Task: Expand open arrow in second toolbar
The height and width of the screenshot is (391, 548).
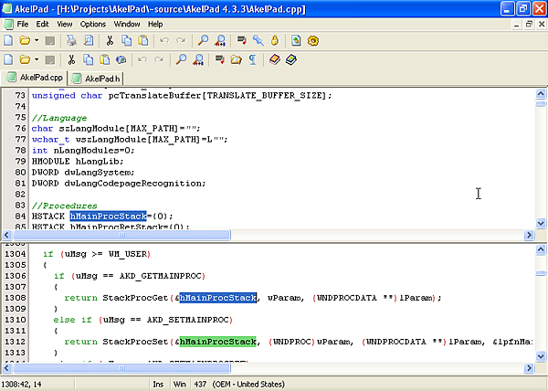Action: 37,59
